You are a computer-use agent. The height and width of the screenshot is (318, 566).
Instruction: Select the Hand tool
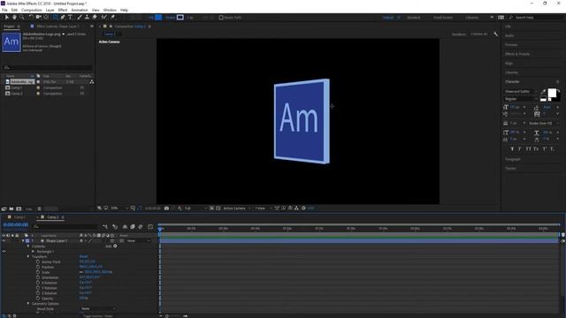pyautogui.click(x=14, y=18)
